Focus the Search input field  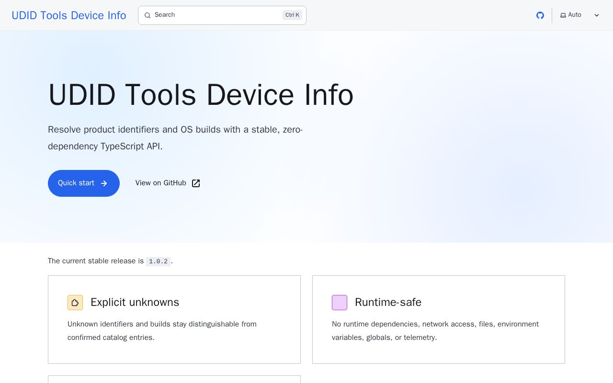[222, 15]
